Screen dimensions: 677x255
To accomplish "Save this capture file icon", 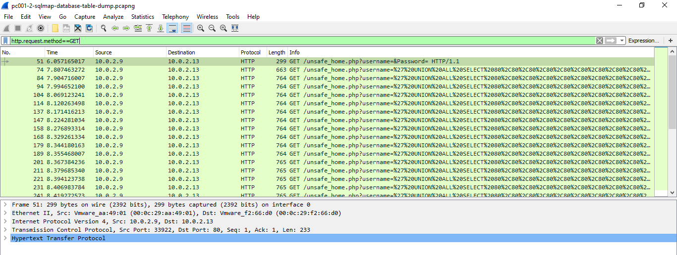I will coord(66,28).
